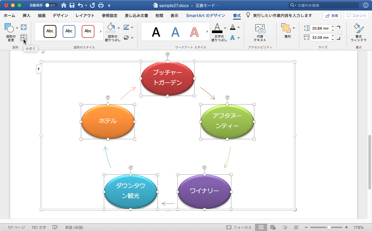
Task: Undo the last action
Action: (81, 5)
